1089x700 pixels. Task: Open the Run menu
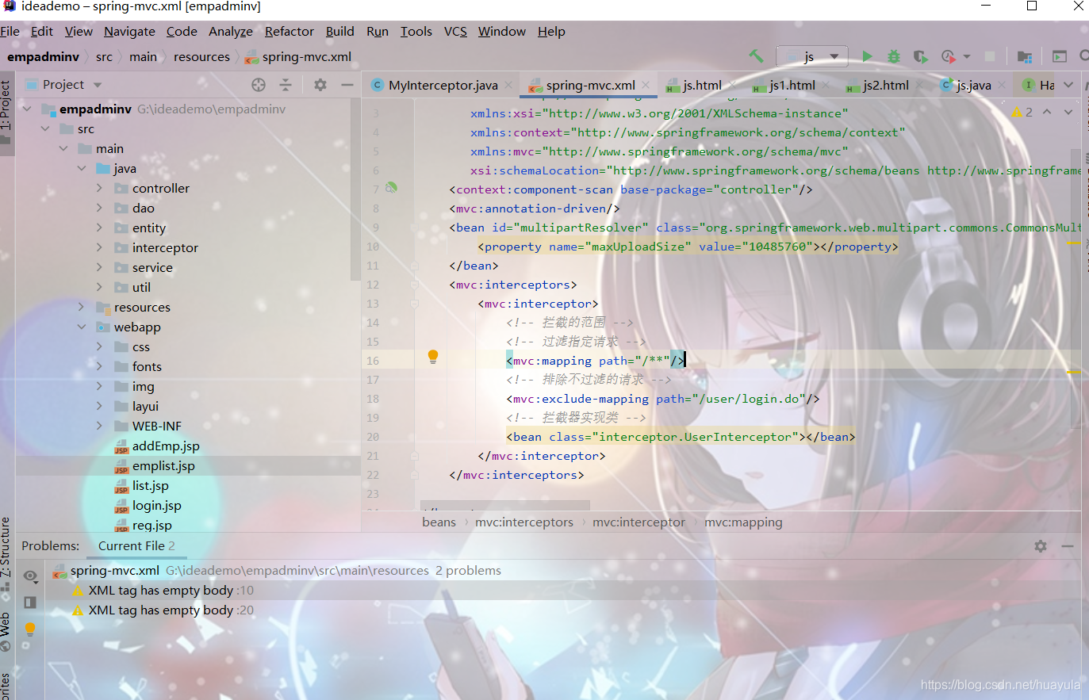(378, 32)
